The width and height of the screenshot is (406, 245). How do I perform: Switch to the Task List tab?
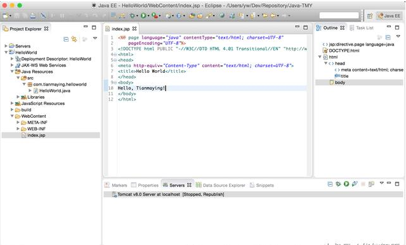[x=362, y=28]
